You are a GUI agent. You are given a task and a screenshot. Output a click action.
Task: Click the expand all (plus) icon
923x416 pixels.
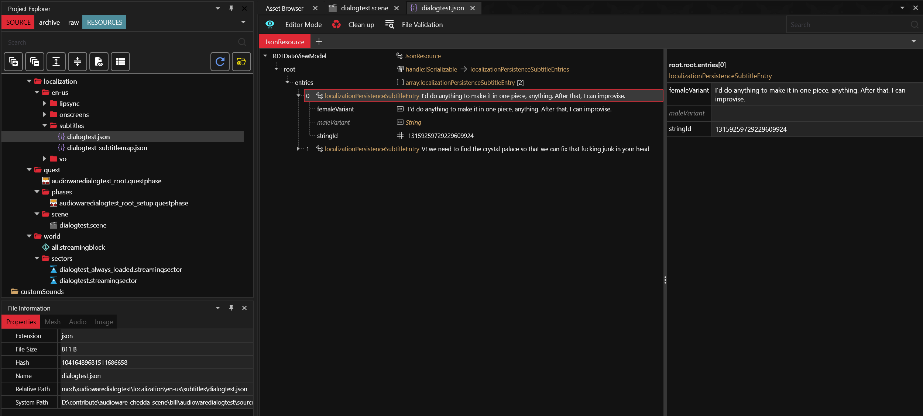pos(13,62)
